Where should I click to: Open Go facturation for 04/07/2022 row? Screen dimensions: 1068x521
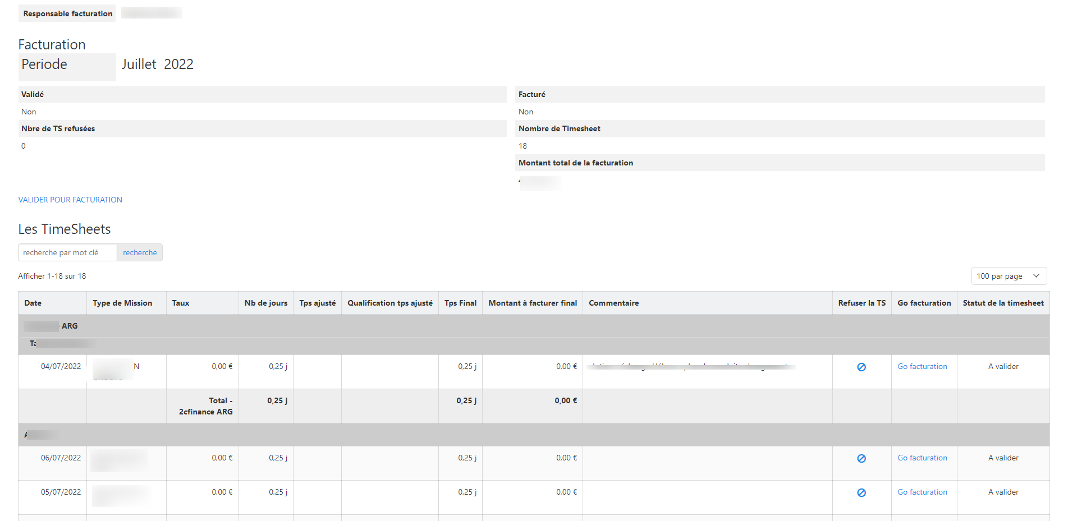click(922, 366)
